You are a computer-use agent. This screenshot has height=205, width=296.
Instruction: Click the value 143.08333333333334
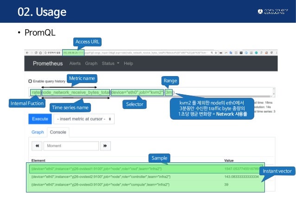241,177
